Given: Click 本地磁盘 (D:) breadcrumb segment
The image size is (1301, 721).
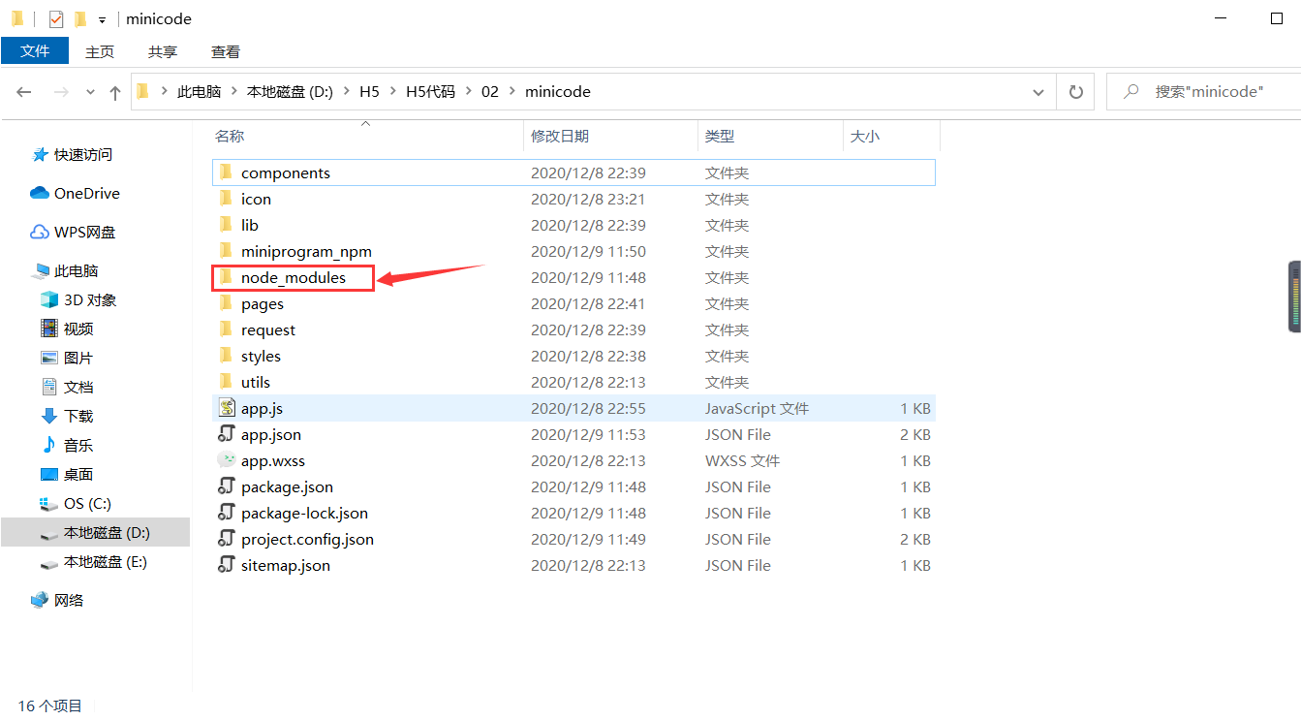Looking at the screenshot, I should pyautogui.click(x=290, y=92).
